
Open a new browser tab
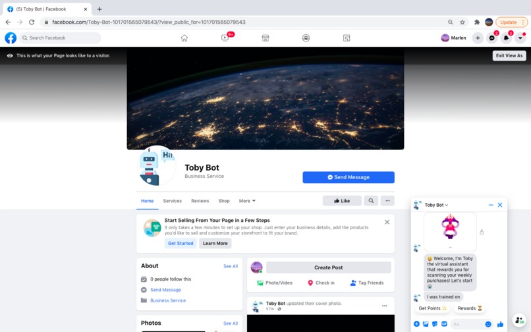pyautogui.click(x=99, y=9)
